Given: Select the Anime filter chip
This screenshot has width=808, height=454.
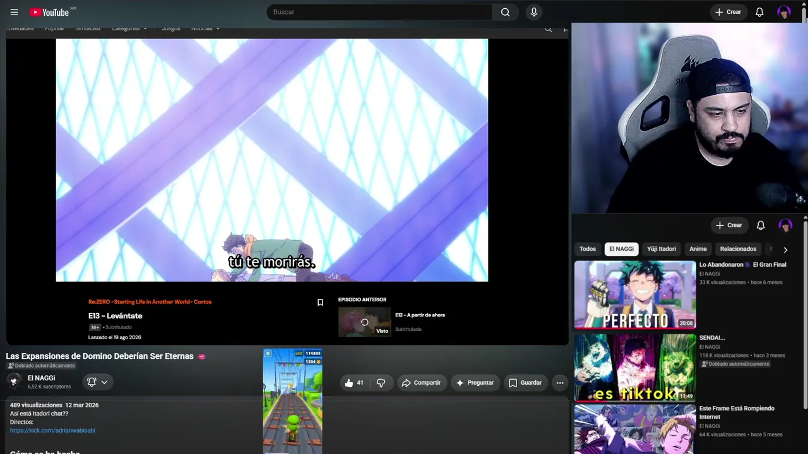Looking at the screenshot, I should click(698, 249).
